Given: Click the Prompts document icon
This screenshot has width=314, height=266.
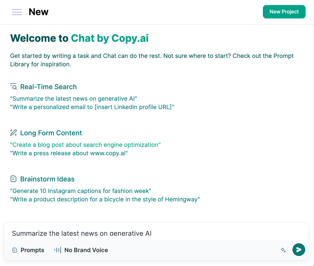Looking at the screenshot, I should click(15, 250).
